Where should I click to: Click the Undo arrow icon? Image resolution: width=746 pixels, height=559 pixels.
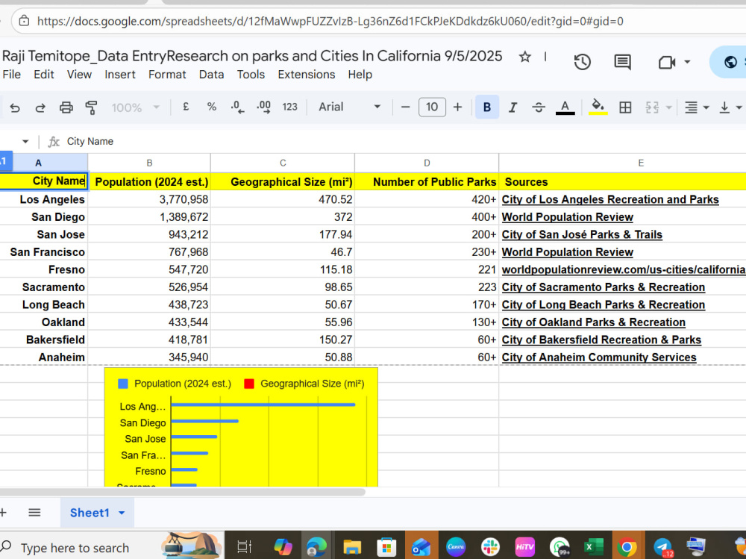15,107
